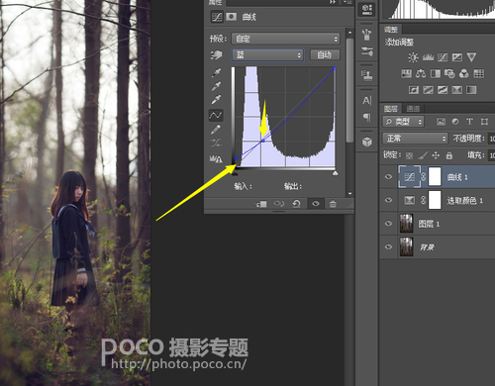Add a Color Balance adjustment
Screen dimensions: 495x386
[x=421, y=73]
